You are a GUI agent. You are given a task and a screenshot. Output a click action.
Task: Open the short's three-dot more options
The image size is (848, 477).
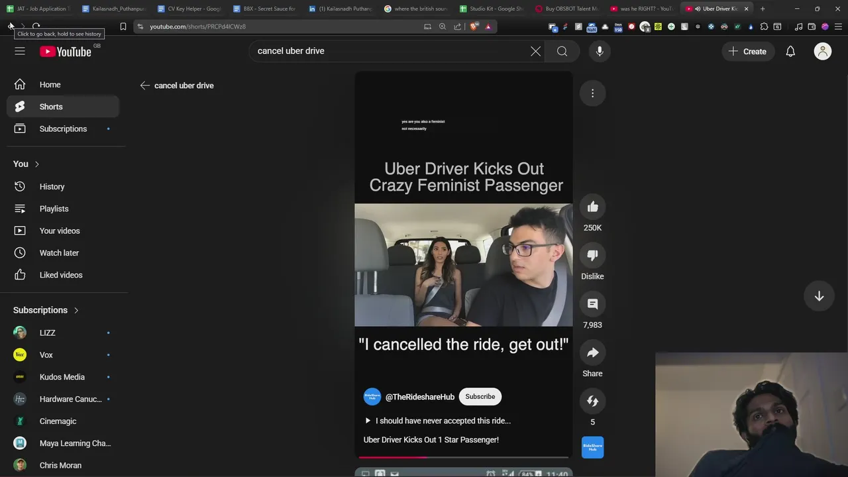(592, 93)
